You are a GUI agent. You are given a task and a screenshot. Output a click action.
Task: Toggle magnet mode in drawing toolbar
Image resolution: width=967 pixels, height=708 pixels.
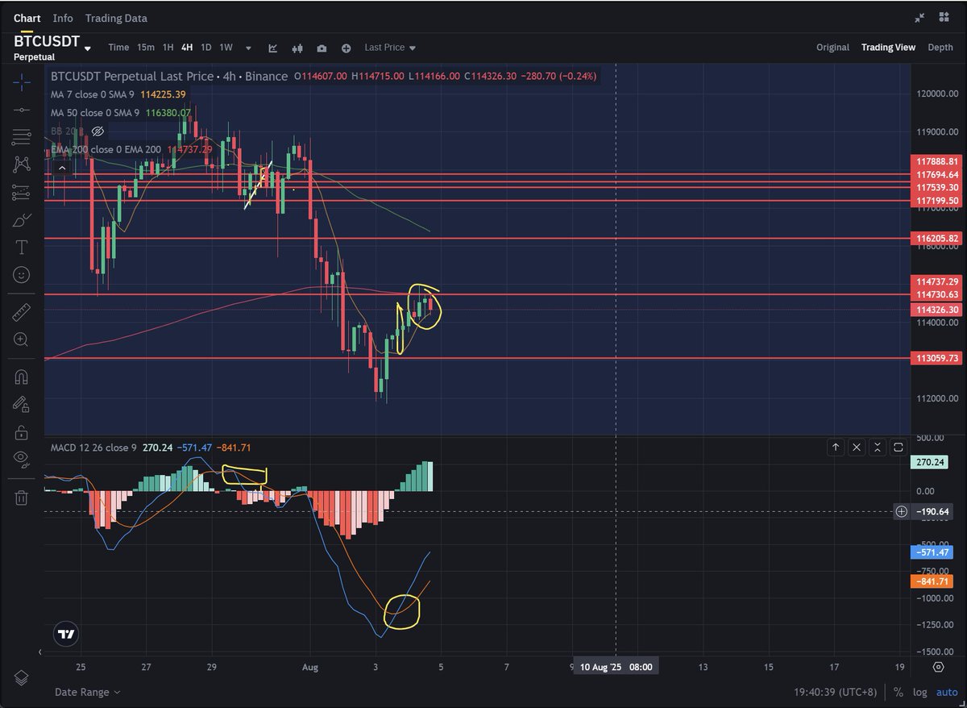click(x=22, y=377)
